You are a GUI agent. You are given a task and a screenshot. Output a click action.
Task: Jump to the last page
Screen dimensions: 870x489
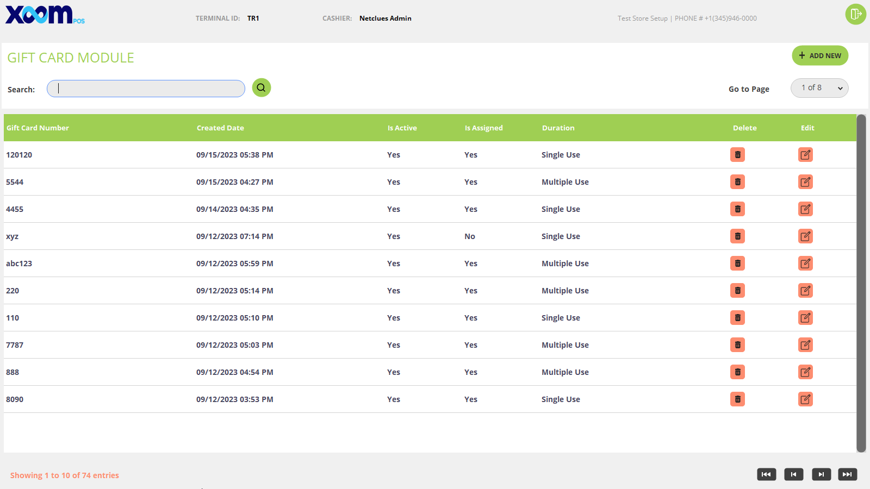pos(847,474)
